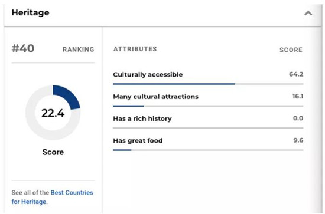Open Best Countries for Heritage link
The image size is (325, 214).
click(x=52, y=197)
